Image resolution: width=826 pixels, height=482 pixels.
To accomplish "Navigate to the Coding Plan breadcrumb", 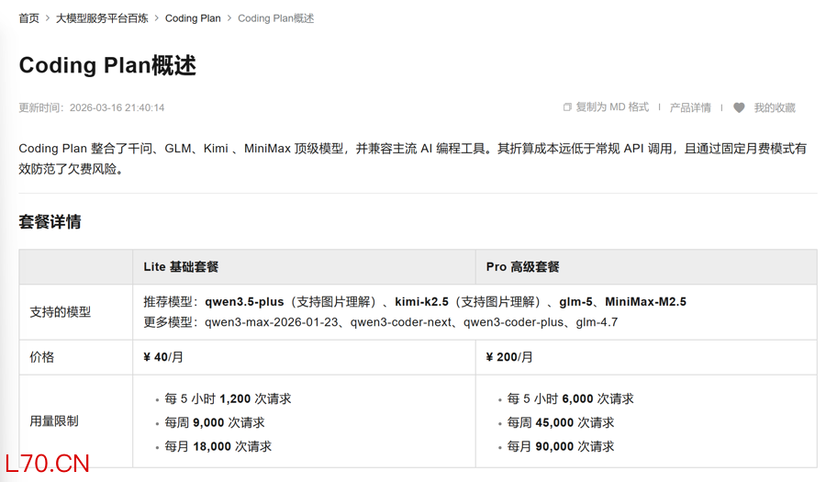I will 193,18.
